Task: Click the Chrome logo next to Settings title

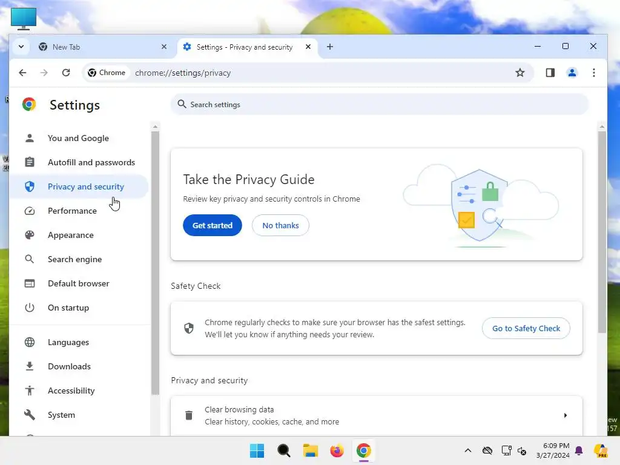Action: point(29,104)
